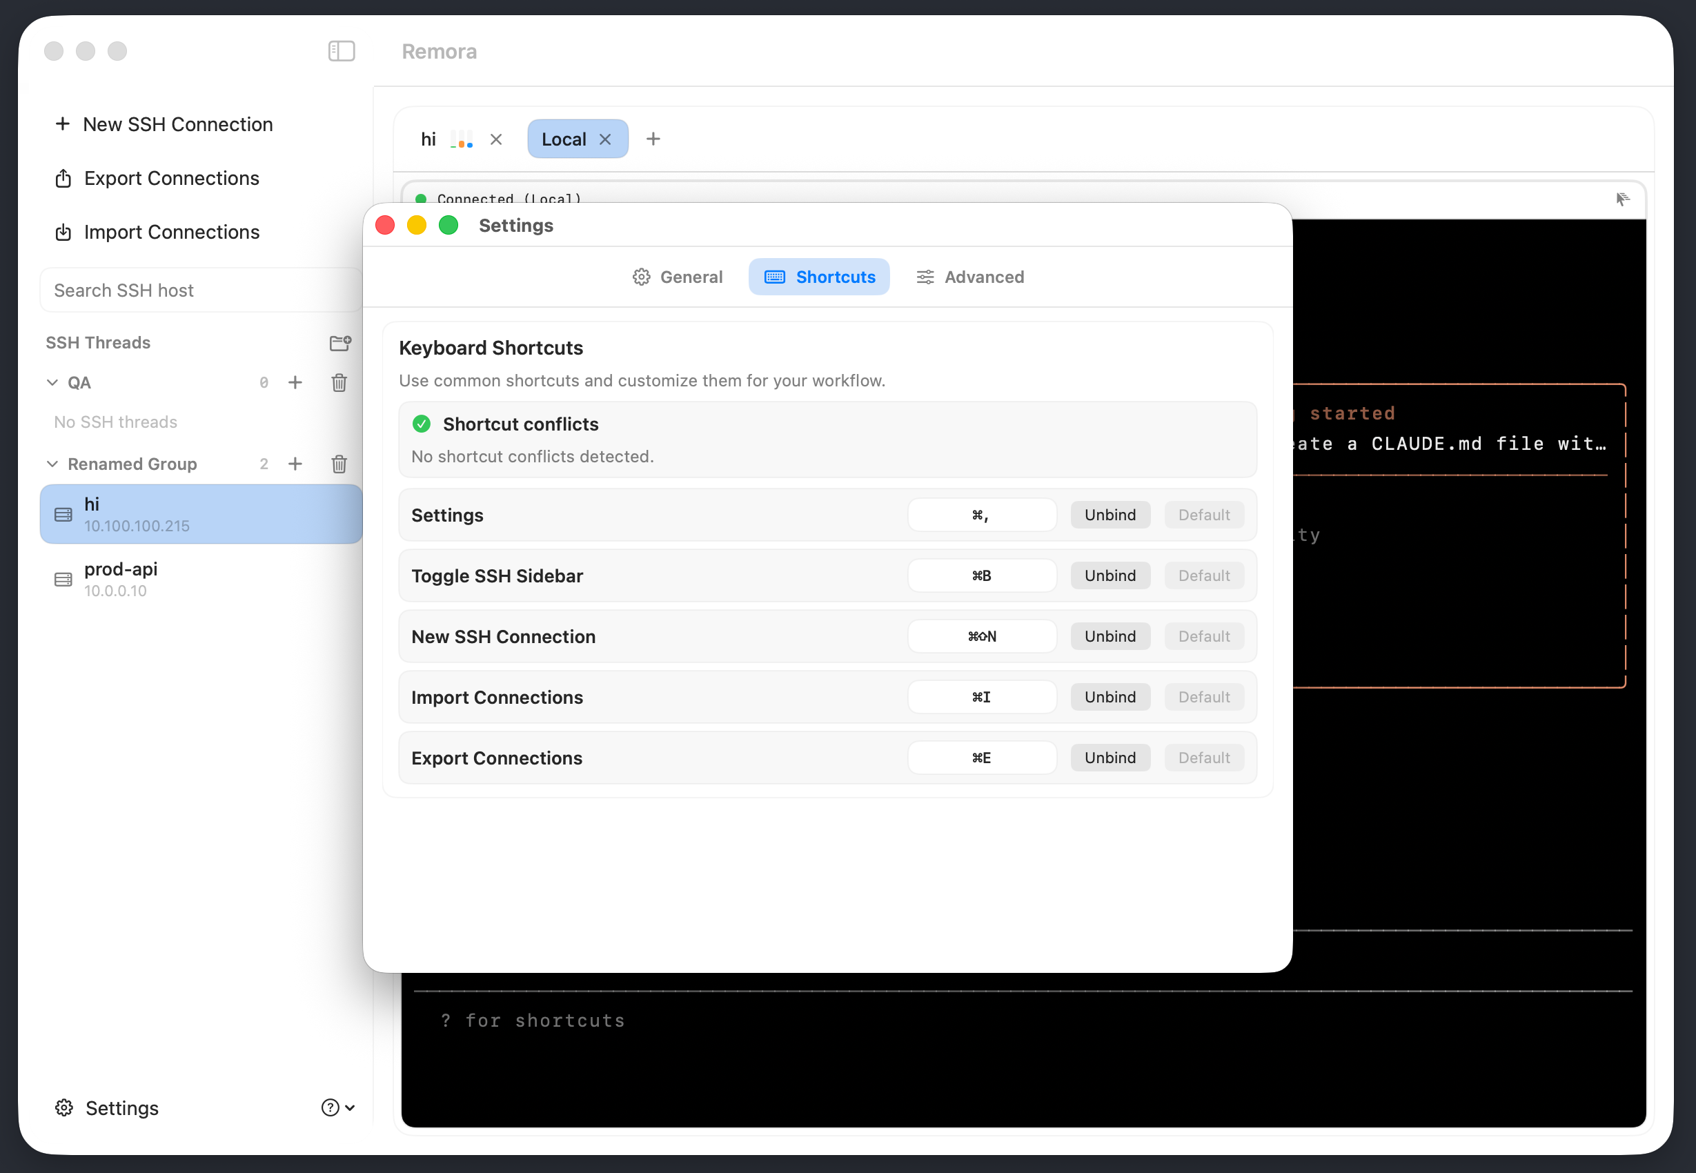Collapse the Renamed Group chevron
The height and width of the screenshot is (1173, 1696).
(52, 464)
